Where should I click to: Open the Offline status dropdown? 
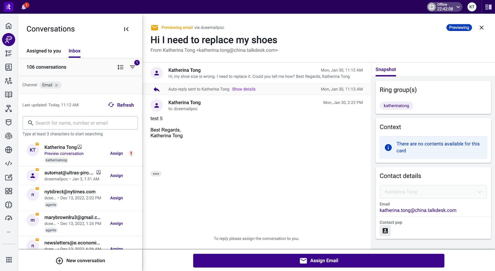pyautogui.click(x=445, y=7)
